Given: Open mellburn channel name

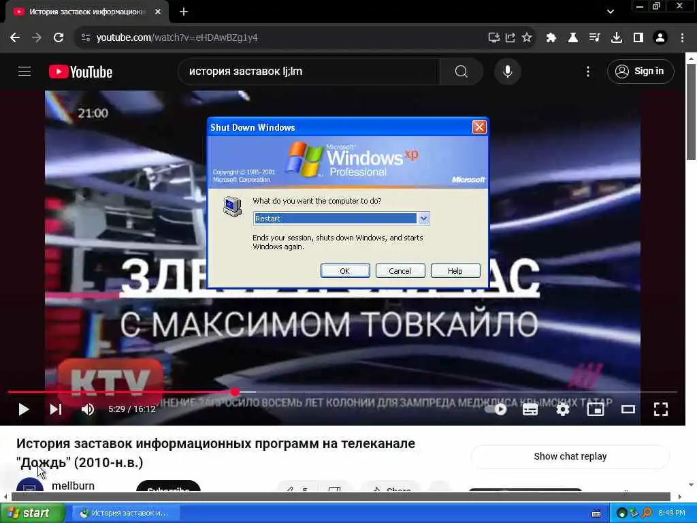Looking at the screenshot, I should pos(73,486).
